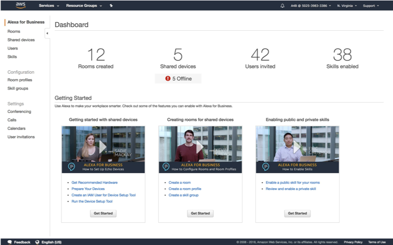Open Review and enable a private skill
Viewport: 393px width, 245px height.
click(291, 189)
